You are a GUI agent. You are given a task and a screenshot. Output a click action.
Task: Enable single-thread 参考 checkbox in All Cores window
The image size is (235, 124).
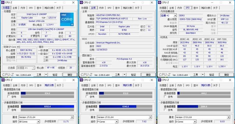pyautogui.click(x=8, y=97)
